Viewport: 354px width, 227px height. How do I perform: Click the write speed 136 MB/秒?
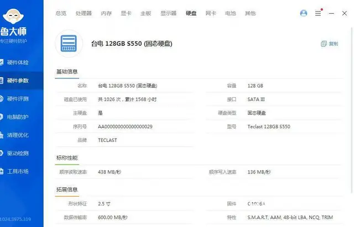click(x=259, y=172)
